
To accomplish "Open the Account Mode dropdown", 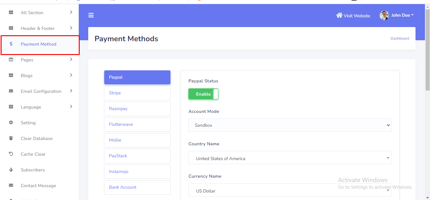I will (290, 125).
